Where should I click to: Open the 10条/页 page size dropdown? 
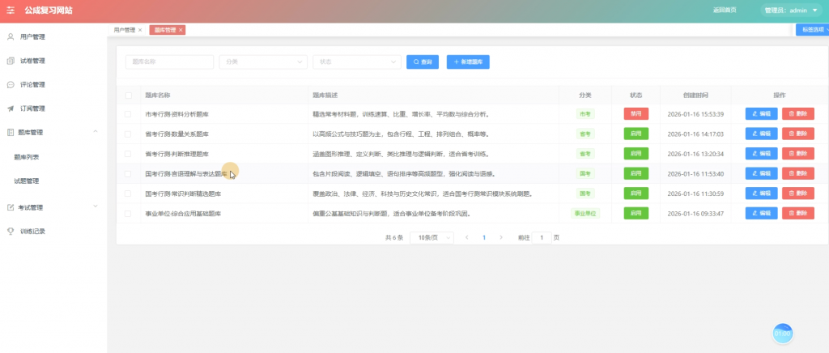[432, 238]
